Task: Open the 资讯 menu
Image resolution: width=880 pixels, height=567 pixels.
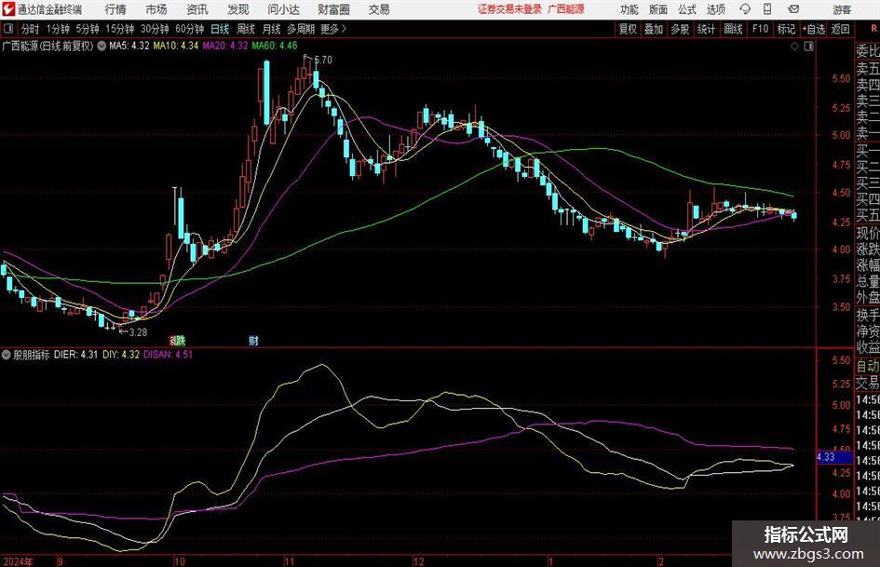Action: (x=197, y=9)
